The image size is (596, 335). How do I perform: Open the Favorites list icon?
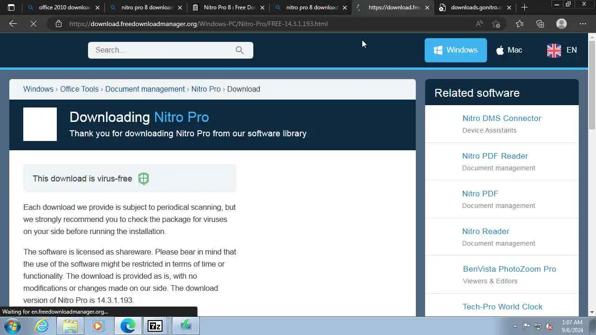(x=519, y=24)
